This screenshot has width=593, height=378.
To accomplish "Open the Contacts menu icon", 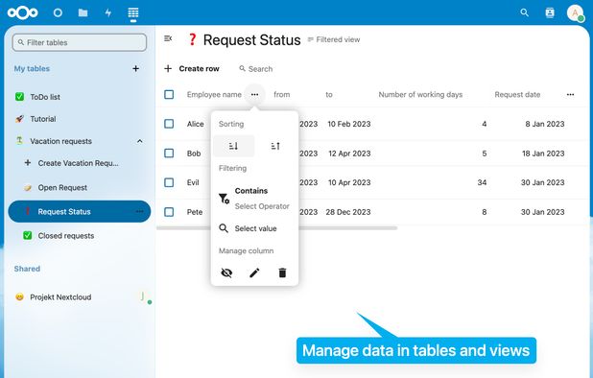I will pos(550,12).
